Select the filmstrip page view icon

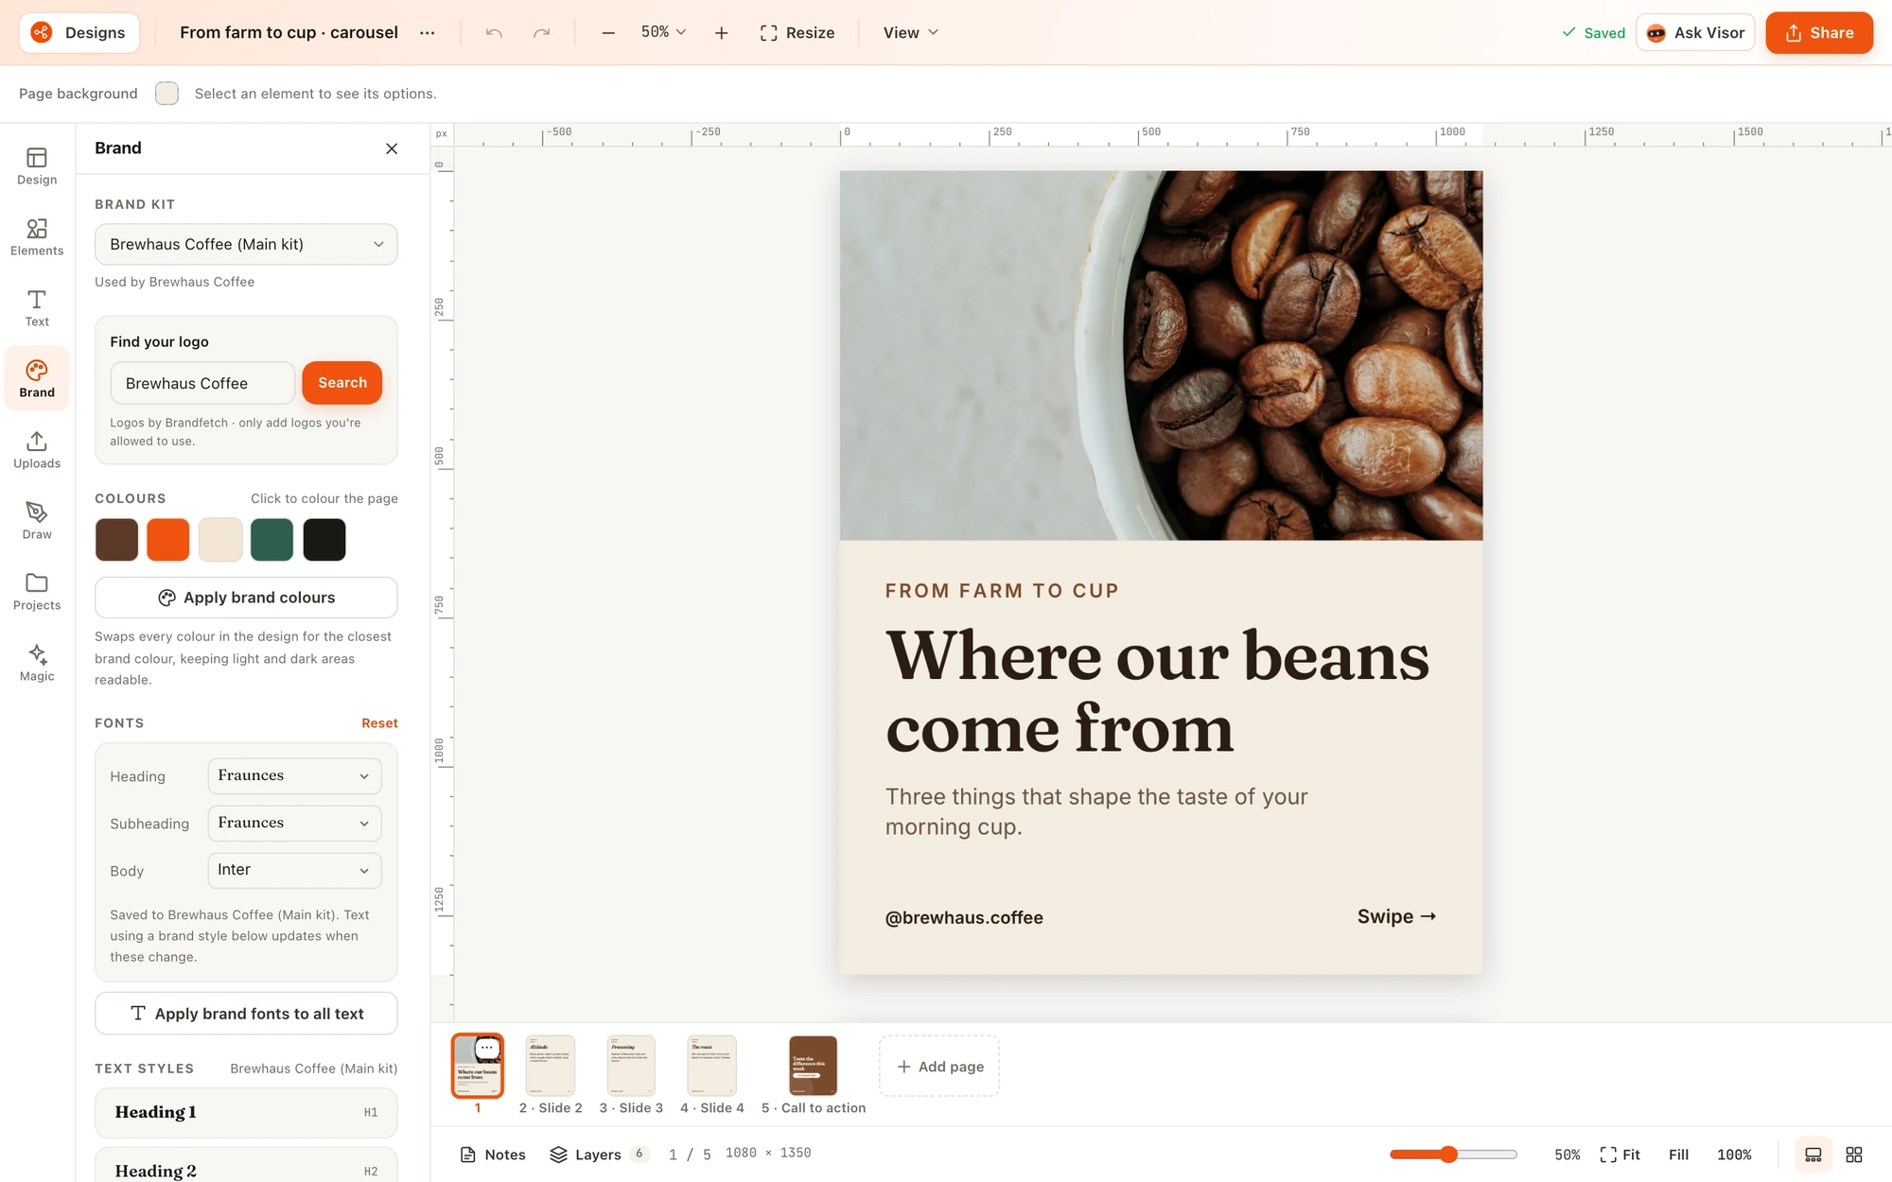tap(1813, 1155)
